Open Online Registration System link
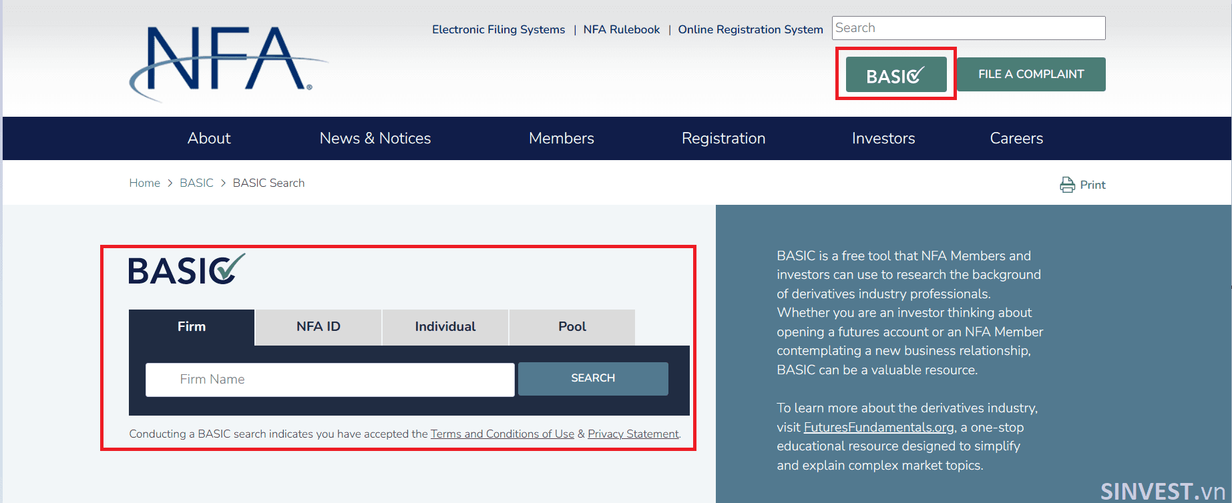 (x=751, y=29)
